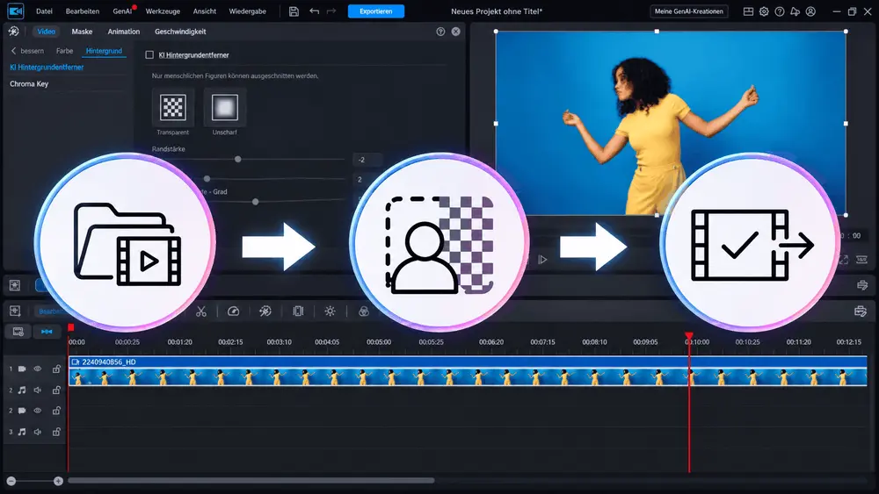This screenshot has height=494, width=879.
Task: Click the Exportieren button
Action: pos(376,11)
